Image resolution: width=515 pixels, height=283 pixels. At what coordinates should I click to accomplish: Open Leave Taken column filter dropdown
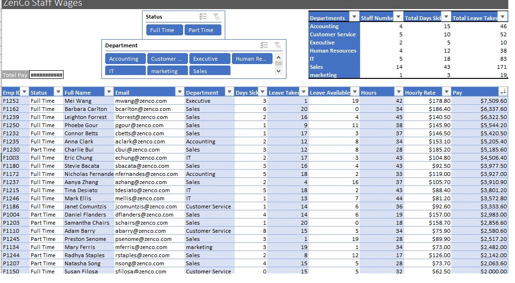coord(304,92)
